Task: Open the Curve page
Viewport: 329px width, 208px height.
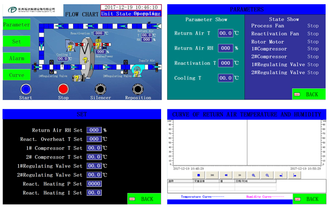Action: point(16,75)
